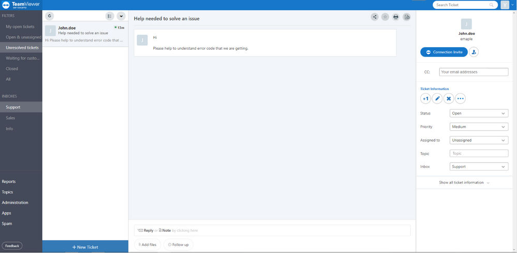Click the ticket title 'Help needed to solve an issue'

167,19
